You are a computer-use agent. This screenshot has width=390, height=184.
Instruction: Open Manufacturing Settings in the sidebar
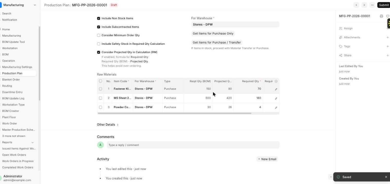tap(17, 67)
